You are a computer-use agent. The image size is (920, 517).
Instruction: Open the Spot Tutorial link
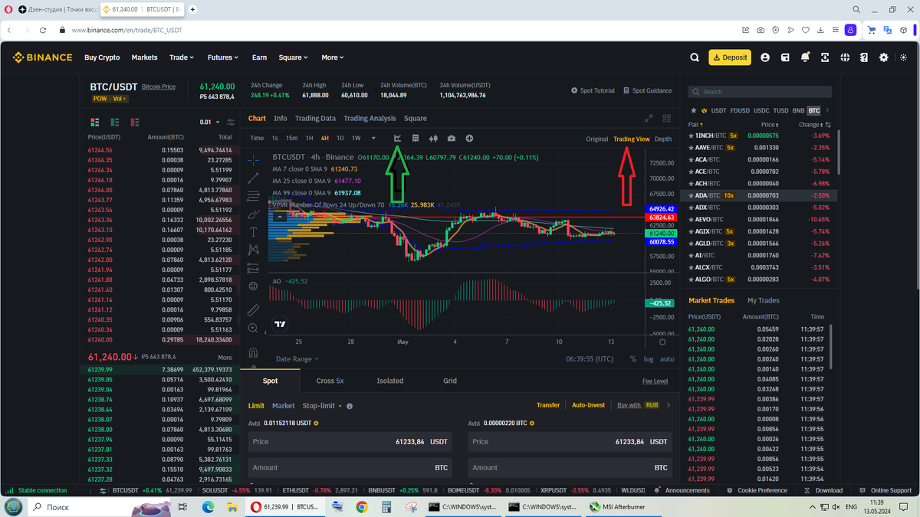pyautogui.click(x=593, y=90)
